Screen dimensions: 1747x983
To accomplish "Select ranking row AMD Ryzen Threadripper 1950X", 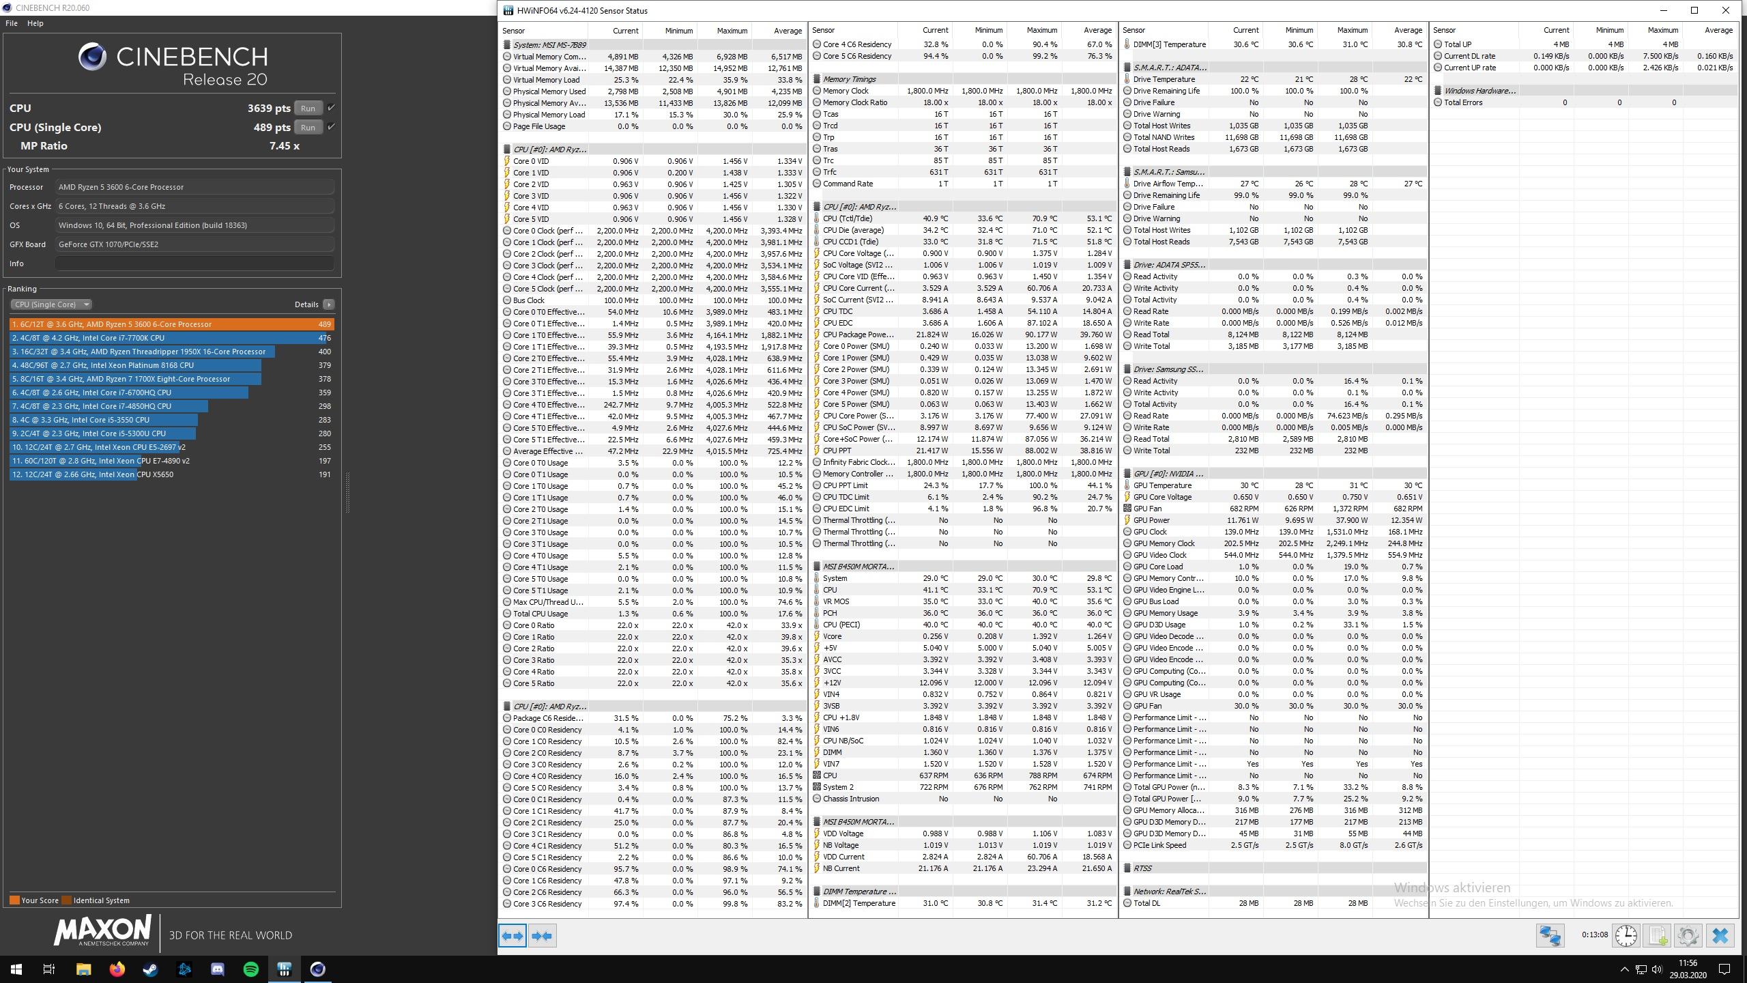I will (171, 352).
